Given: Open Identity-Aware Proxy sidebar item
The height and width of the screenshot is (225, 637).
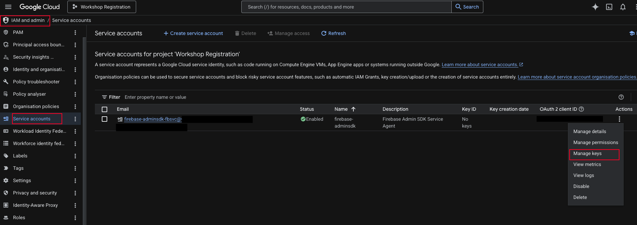Looking at the screenshot, I should pyautogui.click(x=35, y=205).
